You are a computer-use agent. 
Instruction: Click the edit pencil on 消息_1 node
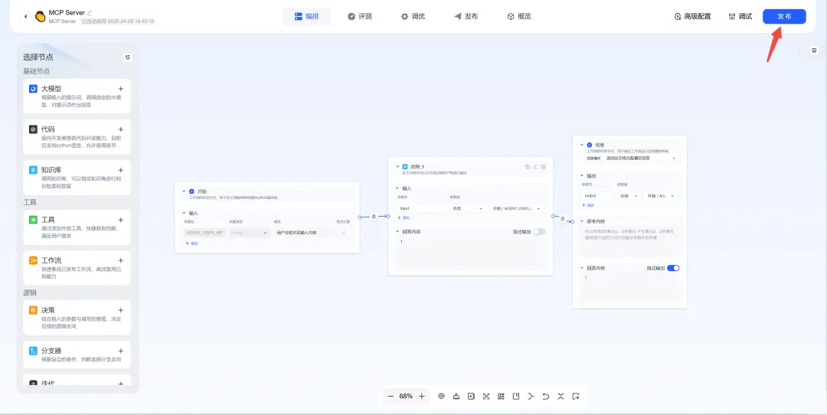point(535,167)
